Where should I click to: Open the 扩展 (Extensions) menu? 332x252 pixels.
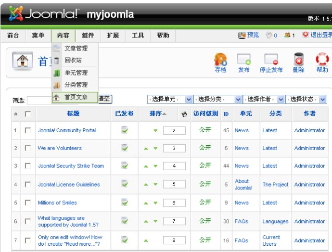tap(113, 35)
